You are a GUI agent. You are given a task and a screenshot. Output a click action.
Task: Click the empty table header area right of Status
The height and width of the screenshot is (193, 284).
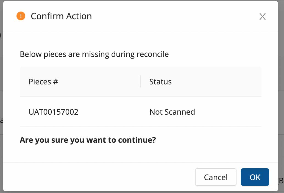(216, 82)
